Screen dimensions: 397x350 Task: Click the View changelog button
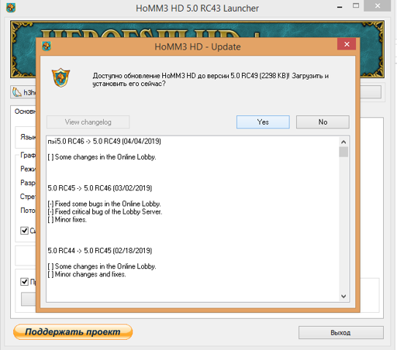(x=88, y=122)
